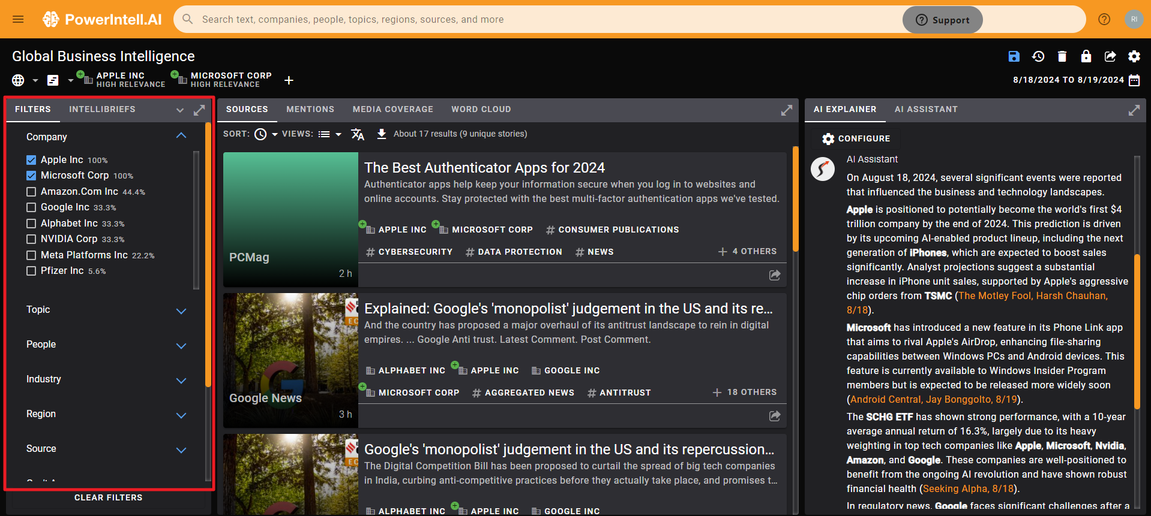
Task: Click the sort by time clock icon
Action: 260,134
